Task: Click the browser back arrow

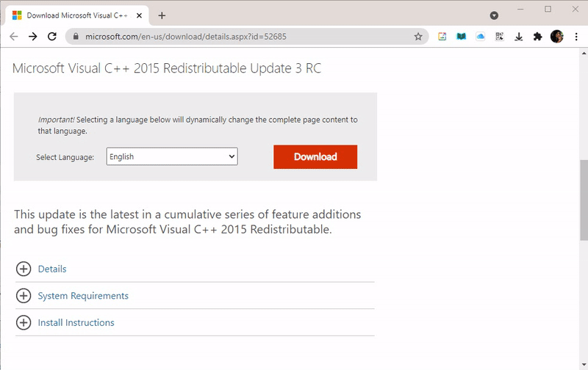Action: (x=14, y=37)
